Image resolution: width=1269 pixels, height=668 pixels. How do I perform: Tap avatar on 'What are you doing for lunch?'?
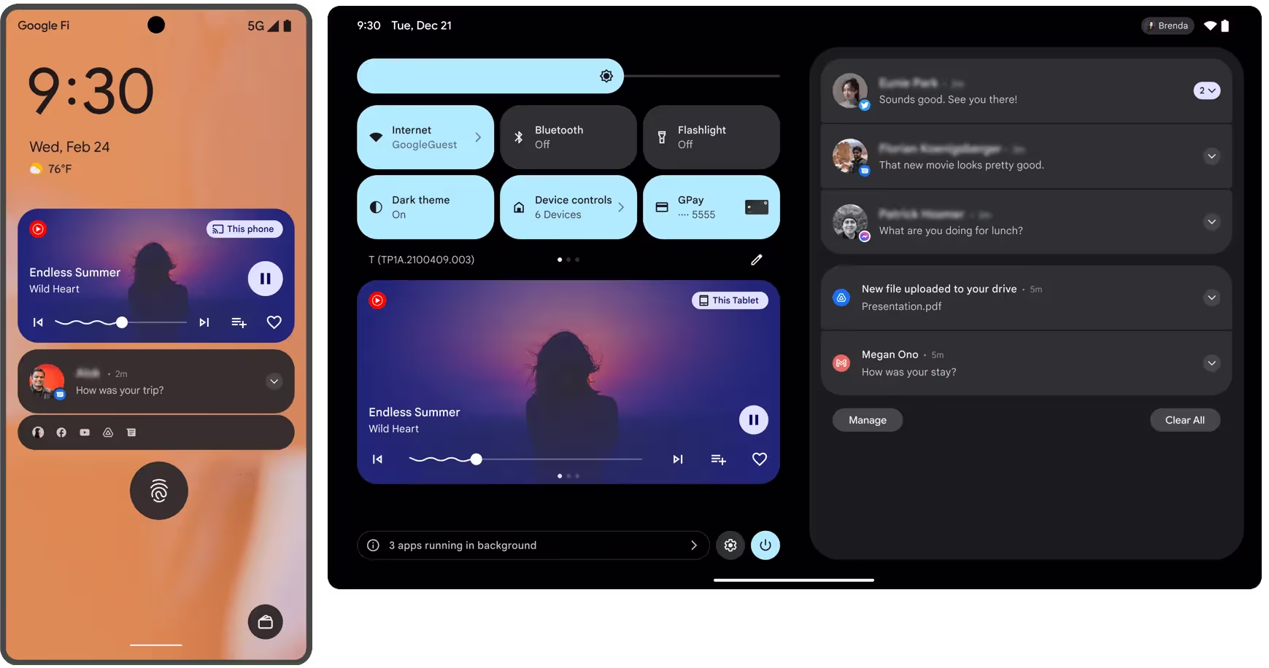(x=850, y=222)
